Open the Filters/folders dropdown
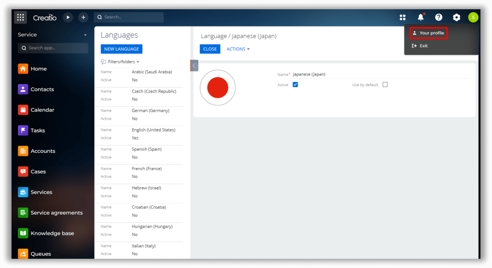This screenshot has width=492, height=268. pos(121,62)
